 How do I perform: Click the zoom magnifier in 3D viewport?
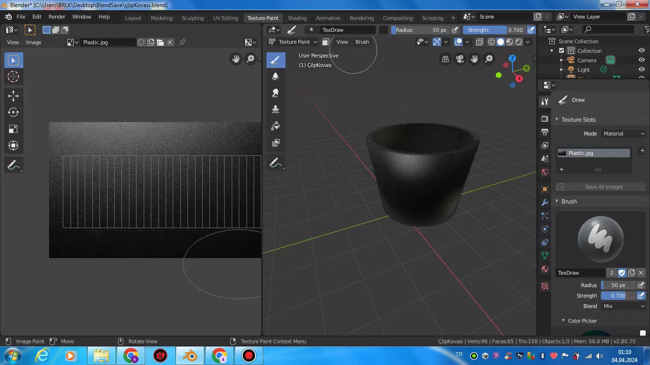click(x=489, y=59)
